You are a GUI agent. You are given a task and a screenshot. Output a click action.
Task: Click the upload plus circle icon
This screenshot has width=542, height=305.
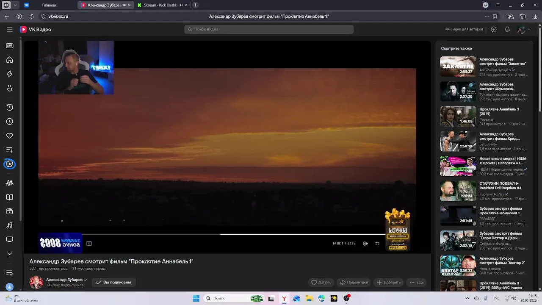pyautogui.click(x=494, y=29)
